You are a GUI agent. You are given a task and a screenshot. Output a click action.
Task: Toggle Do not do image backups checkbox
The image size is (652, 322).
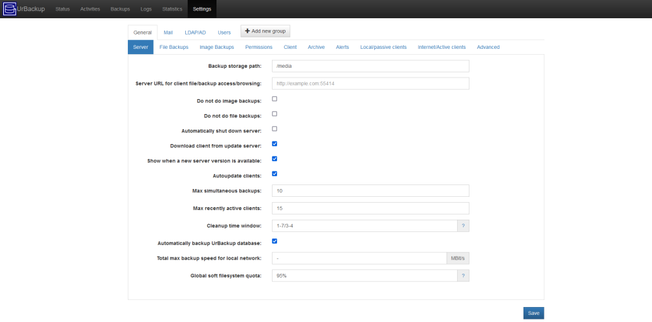coord(274,99)
